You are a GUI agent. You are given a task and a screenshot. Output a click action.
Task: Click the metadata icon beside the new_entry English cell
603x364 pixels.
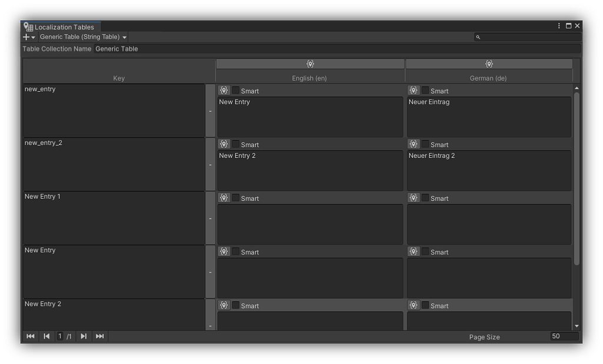point(224,90)
